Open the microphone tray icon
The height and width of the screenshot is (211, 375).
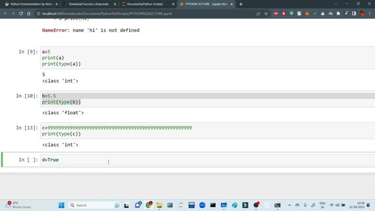tap(305, 205)
